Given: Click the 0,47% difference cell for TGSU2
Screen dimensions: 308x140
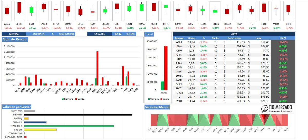Looking at the screenshot, I should pyautogui.click(x=283, y=92).
